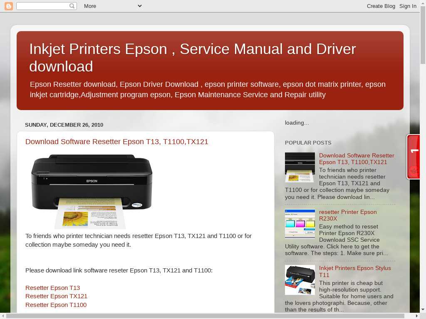Click the paragraph starting 'To friends who printer technician'
The width and height of the screenshot is (426, 319).
tap(139, 240)
